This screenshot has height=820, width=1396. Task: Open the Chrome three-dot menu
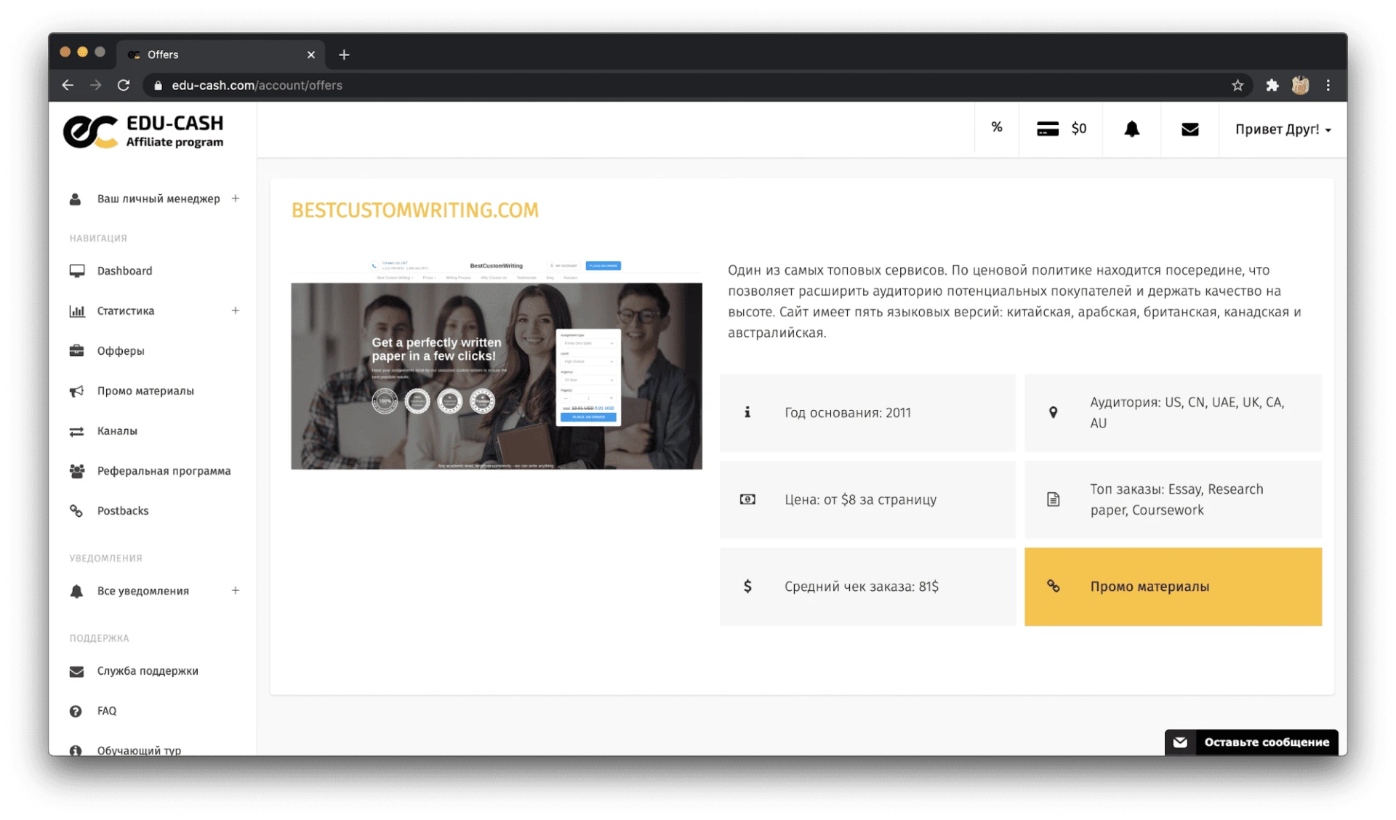pos(1328,85)
